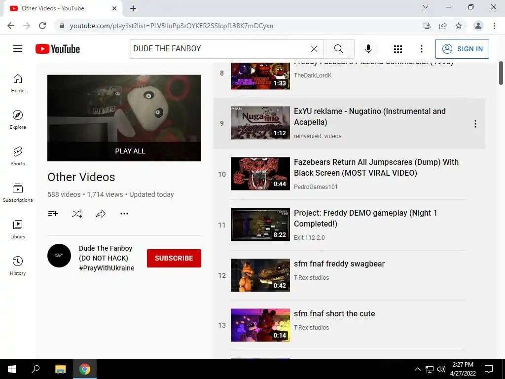505x379 pixels.
Task: Open Explore in the sidebar
Action: point(18,119)
